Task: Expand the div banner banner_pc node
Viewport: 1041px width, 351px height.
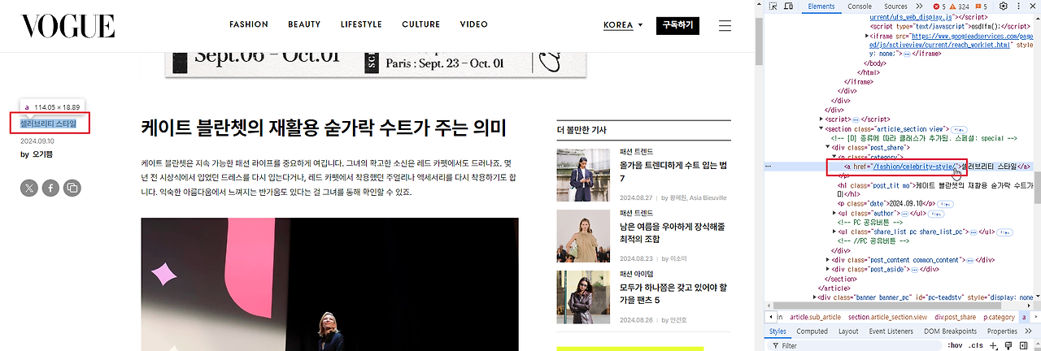Action: 814,297
